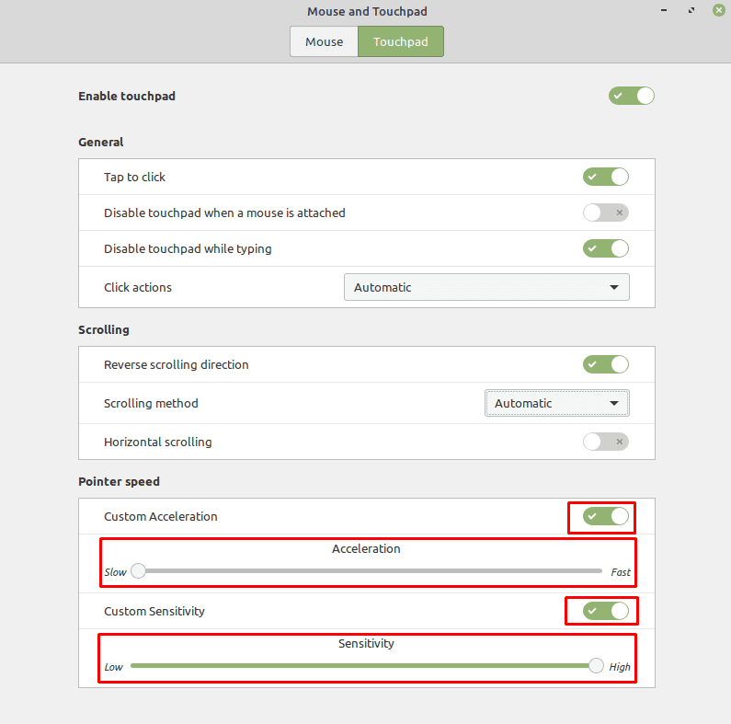731x724 pixels.
Task: Enable Disable touchpad when a mouse is attached
Action: coord(606,213)
